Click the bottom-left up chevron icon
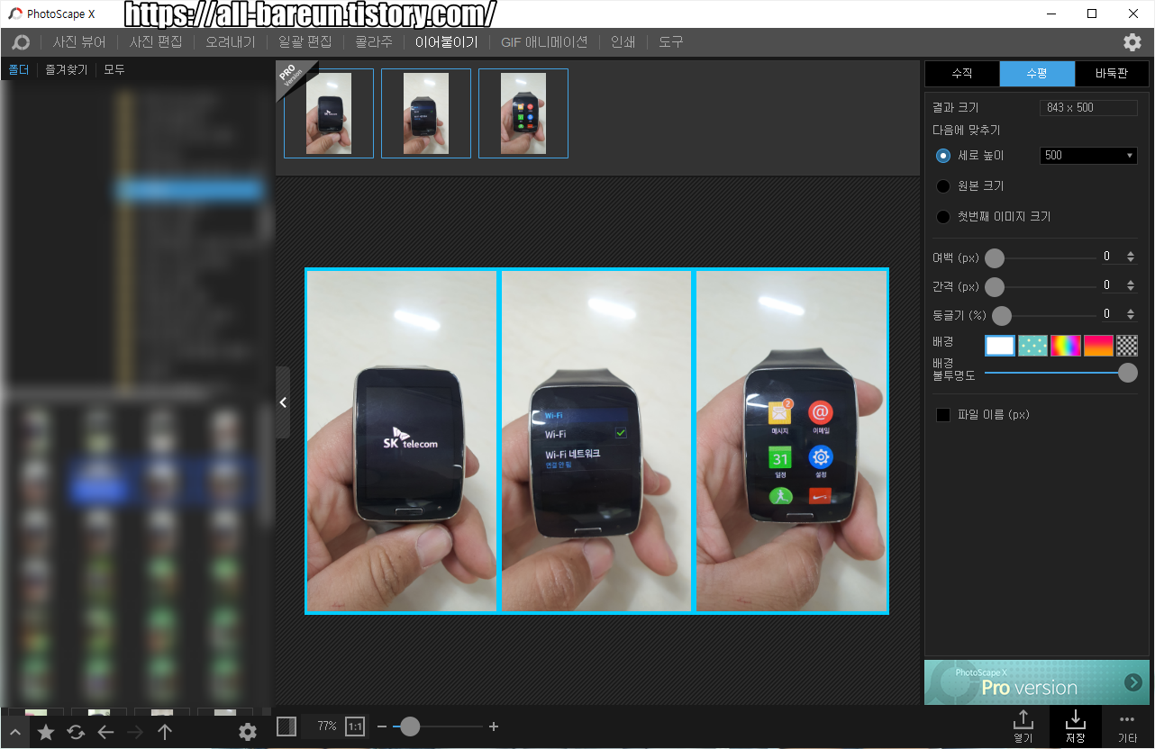This screenshot has height=749, width=1155. 15,732
